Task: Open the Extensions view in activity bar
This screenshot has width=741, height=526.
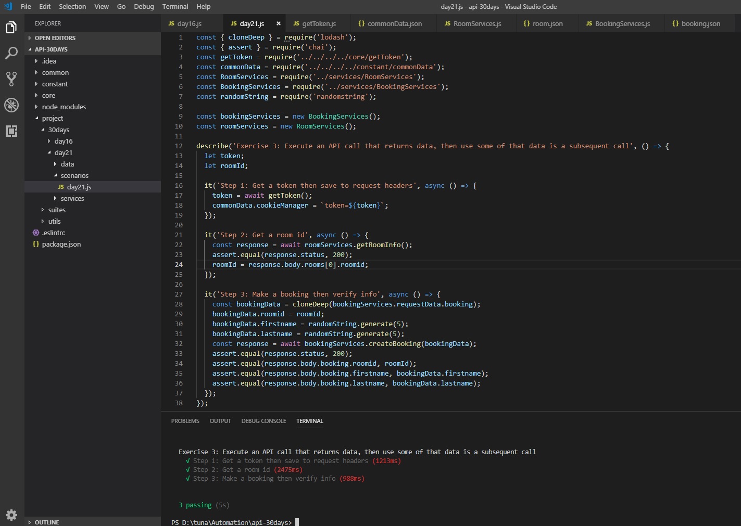Action: click(x=11, y=131)
